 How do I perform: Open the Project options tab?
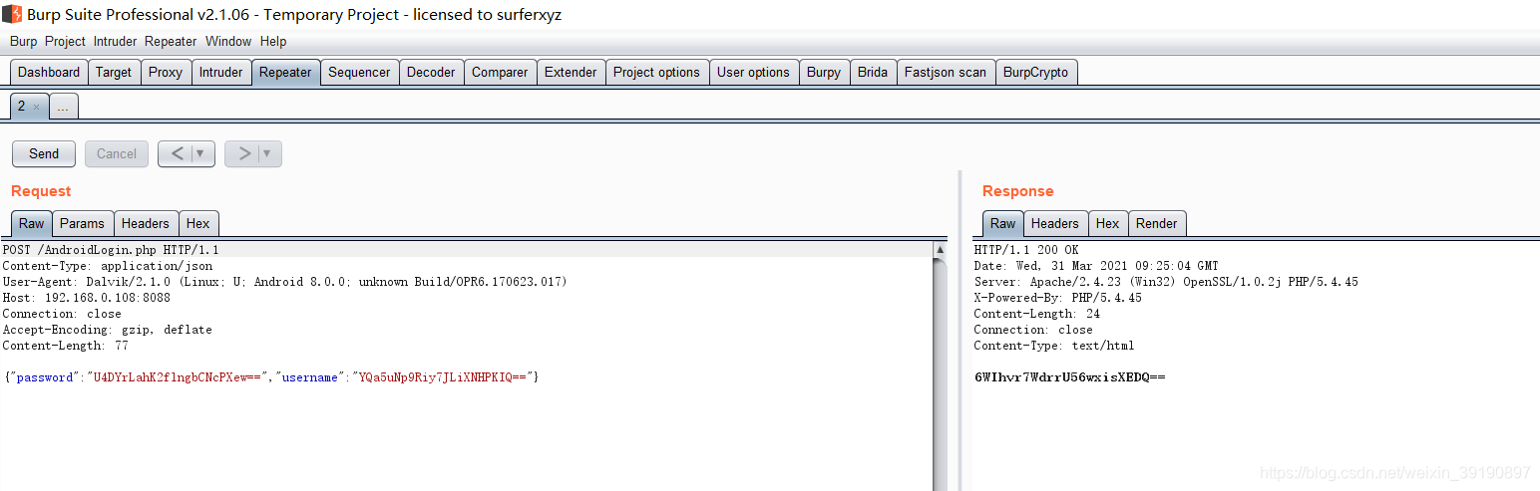(656, 72)
